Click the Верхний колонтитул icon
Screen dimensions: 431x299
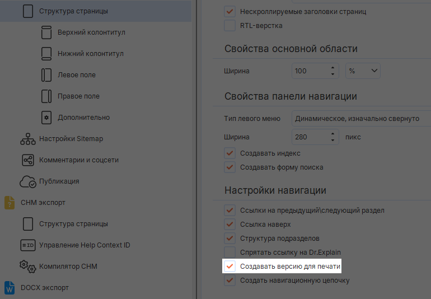coord(46,32)
